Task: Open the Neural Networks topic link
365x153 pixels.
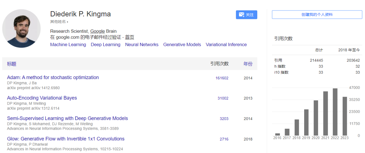Action: click(x=142, y=45)
